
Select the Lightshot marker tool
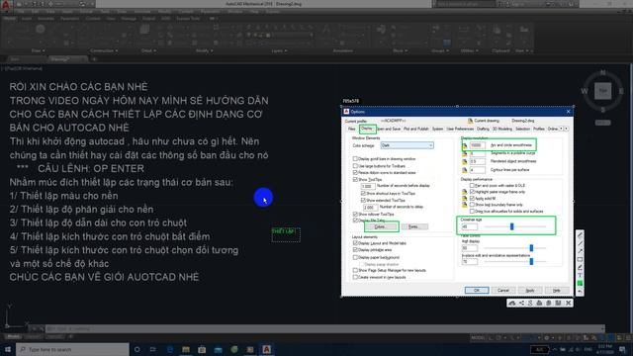coord(581,267)
